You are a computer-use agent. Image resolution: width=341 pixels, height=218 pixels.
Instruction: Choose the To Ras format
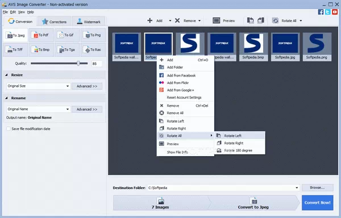point(93,50)
